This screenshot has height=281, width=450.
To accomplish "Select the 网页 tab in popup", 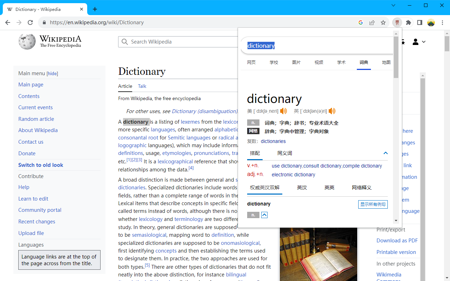I will (x=251, y=62).
